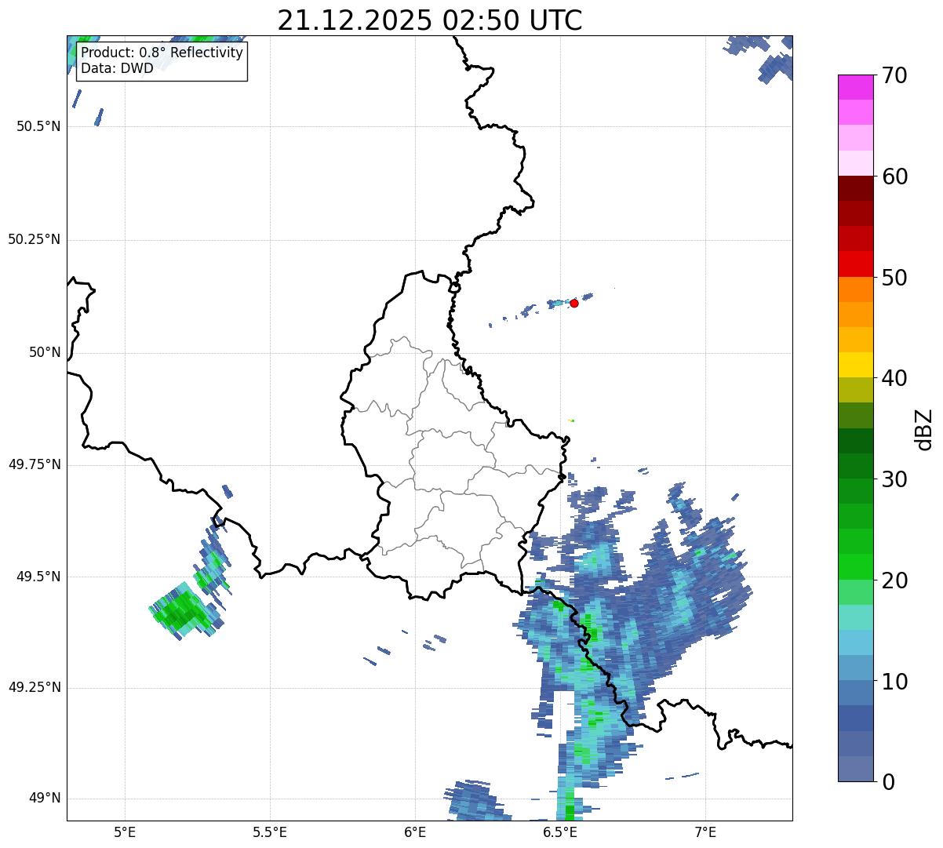This screenshot has width=943, height=848.
Task: Click the colorbar tick value 40
Action: [x=895, y=378]
